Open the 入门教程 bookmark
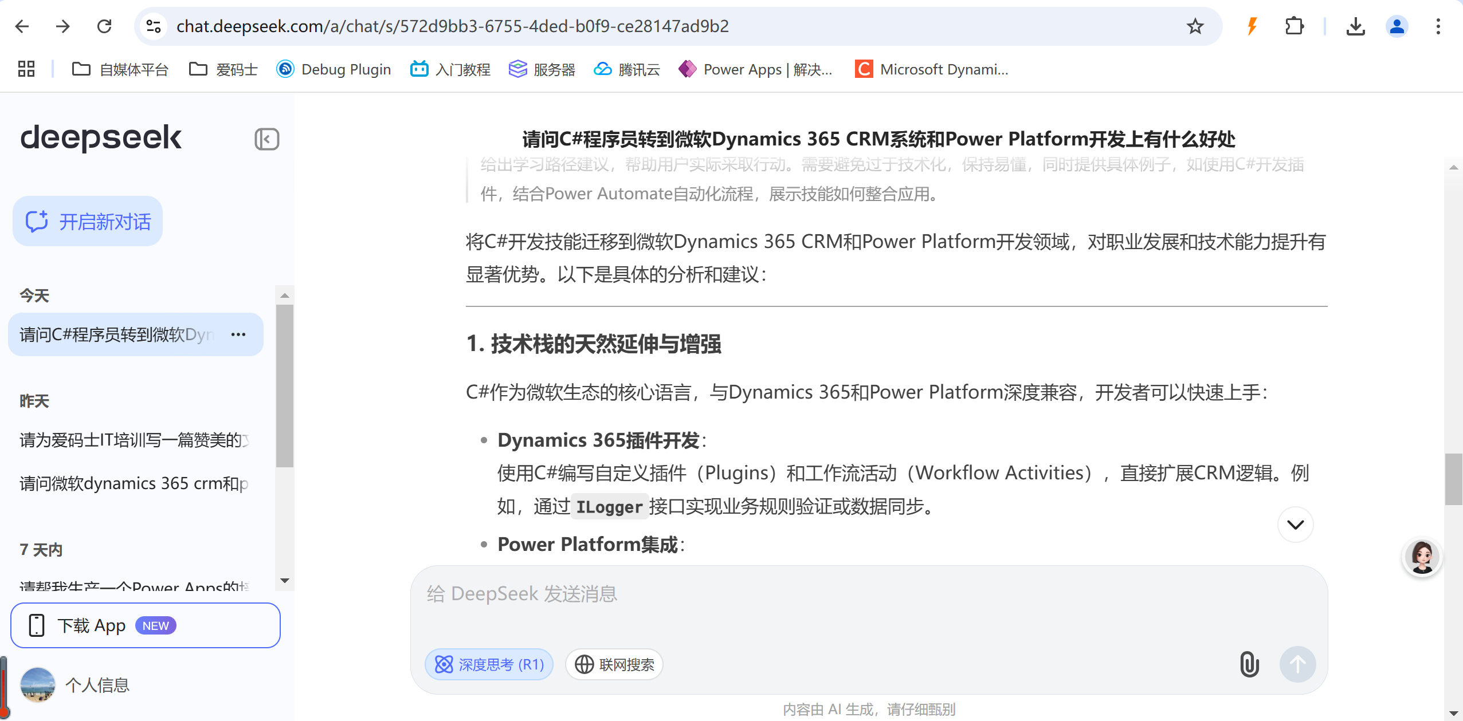Image resolution: width=1463 pixels, height=721 pixels. click(x=450, y=69)
